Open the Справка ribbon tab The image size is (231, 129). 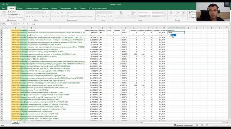click(x=83, y=8)
